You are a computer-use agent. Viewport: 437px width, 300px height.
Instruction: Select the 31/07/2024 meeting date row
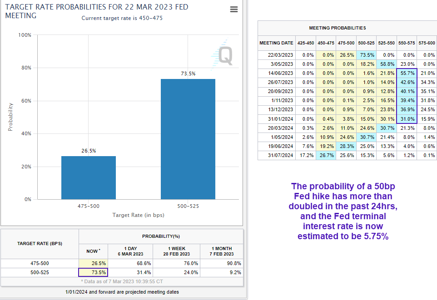coord(347,155)
